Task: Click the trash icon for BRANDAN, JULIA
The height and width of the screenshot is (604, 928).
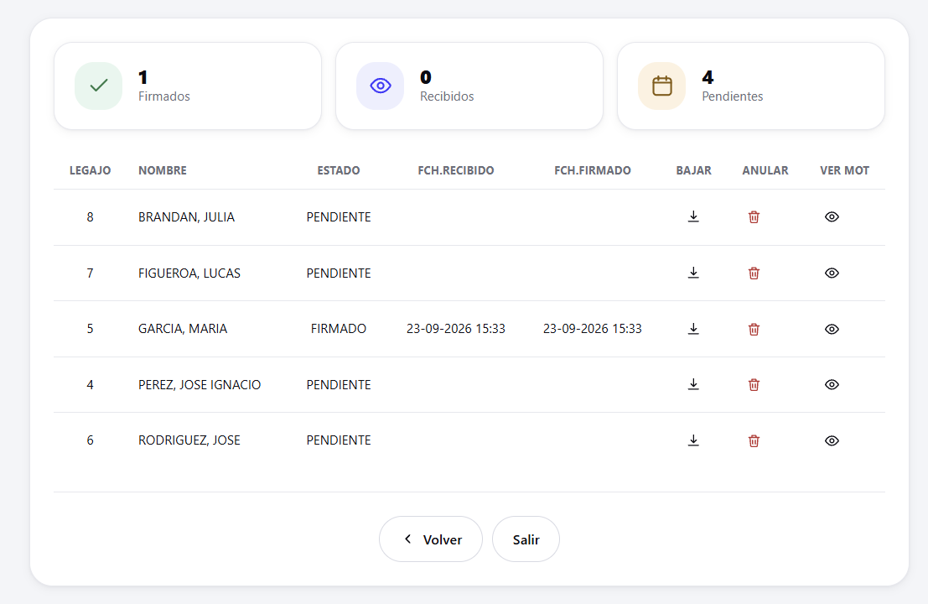Action: (x=754, y=216)
